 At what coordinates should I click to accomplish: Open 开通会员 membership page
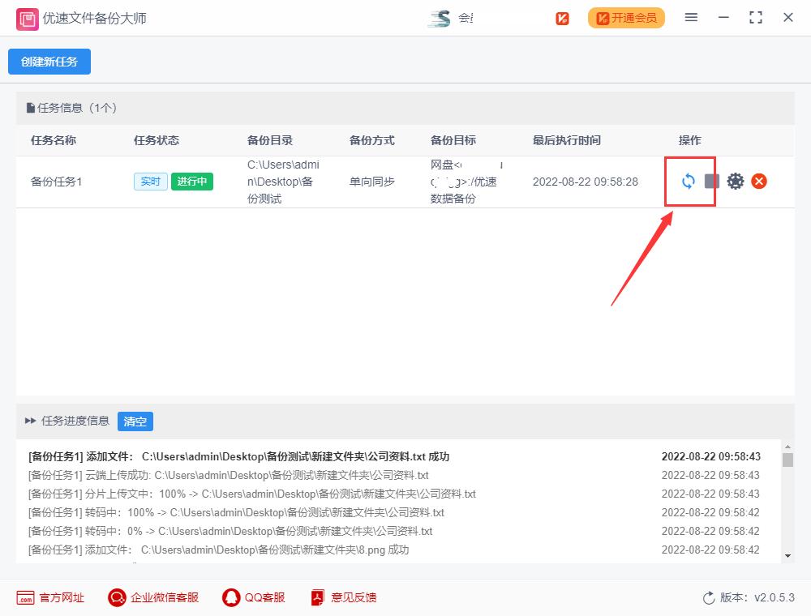click(626, 17)
